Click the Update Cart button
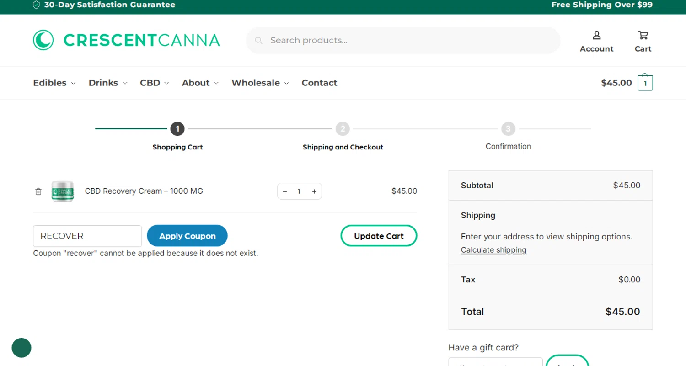 tap(379, 236)
